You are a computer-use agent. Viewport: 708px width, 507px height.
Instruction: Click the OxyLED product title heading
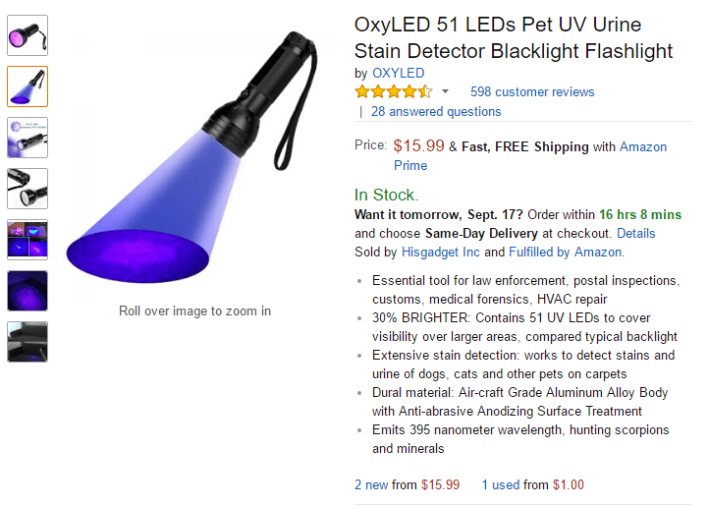(x=513, y=38)
